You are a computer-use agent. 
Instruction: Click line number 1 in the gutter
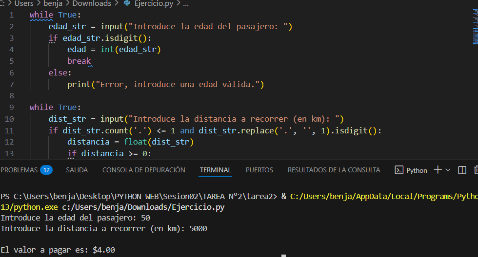[x=12, y=15]
